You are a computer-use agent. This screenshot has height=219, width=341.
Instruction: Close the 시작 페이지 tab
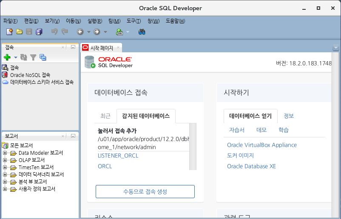[118, 47]
